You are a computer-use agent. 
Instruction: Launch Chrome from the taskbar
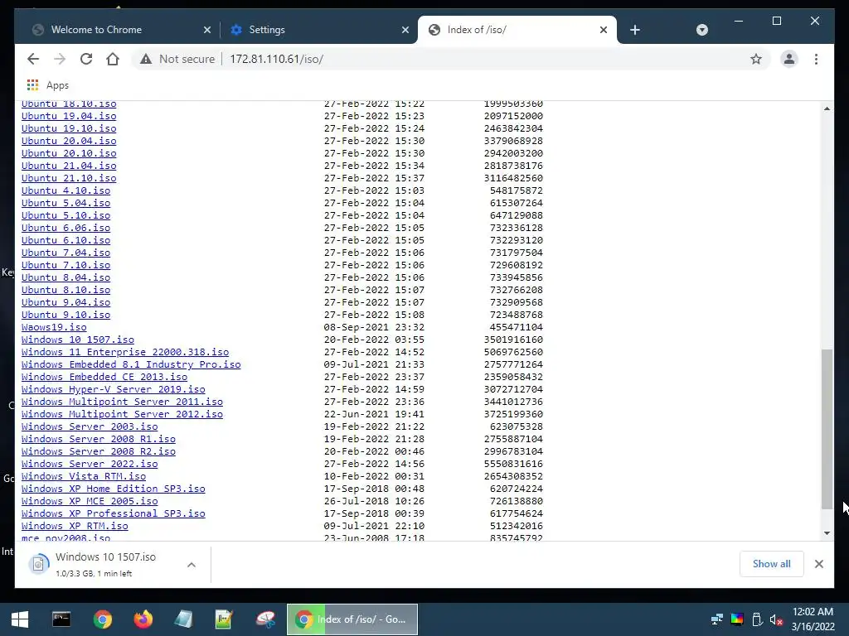102,619
